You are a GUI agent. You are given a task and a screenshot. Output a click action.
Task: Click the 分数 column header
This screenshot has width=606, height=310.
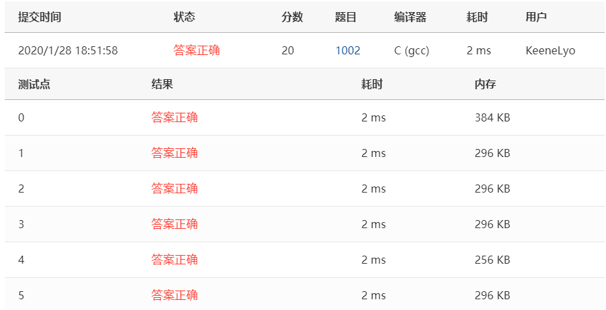coord(292,17)
